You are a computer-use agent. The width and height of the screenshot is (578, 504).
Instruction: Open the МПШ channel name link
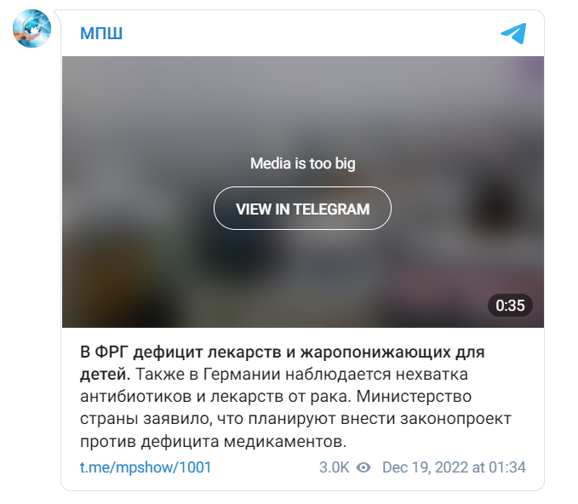coord(101,33)
